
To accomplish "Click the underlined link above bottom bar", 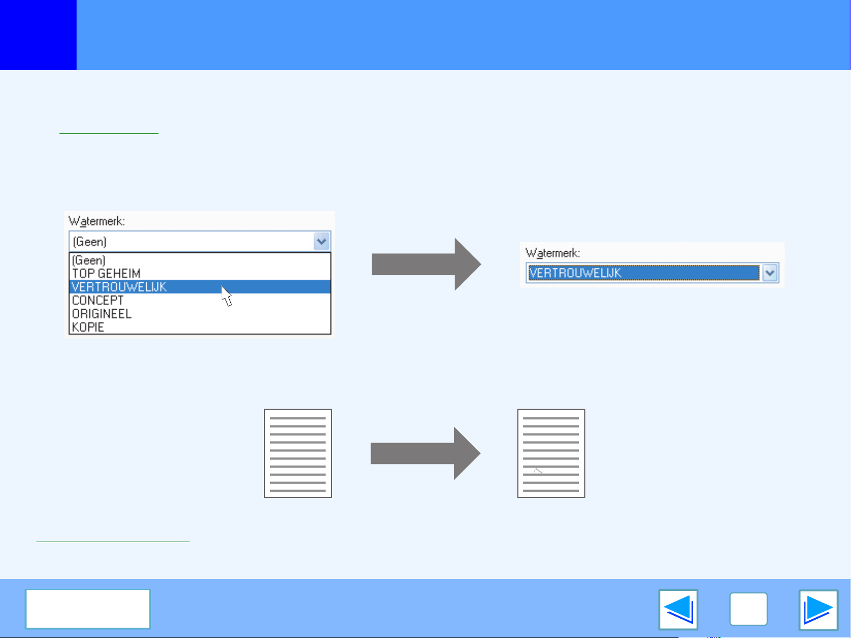I will click(x=113, y=537).
